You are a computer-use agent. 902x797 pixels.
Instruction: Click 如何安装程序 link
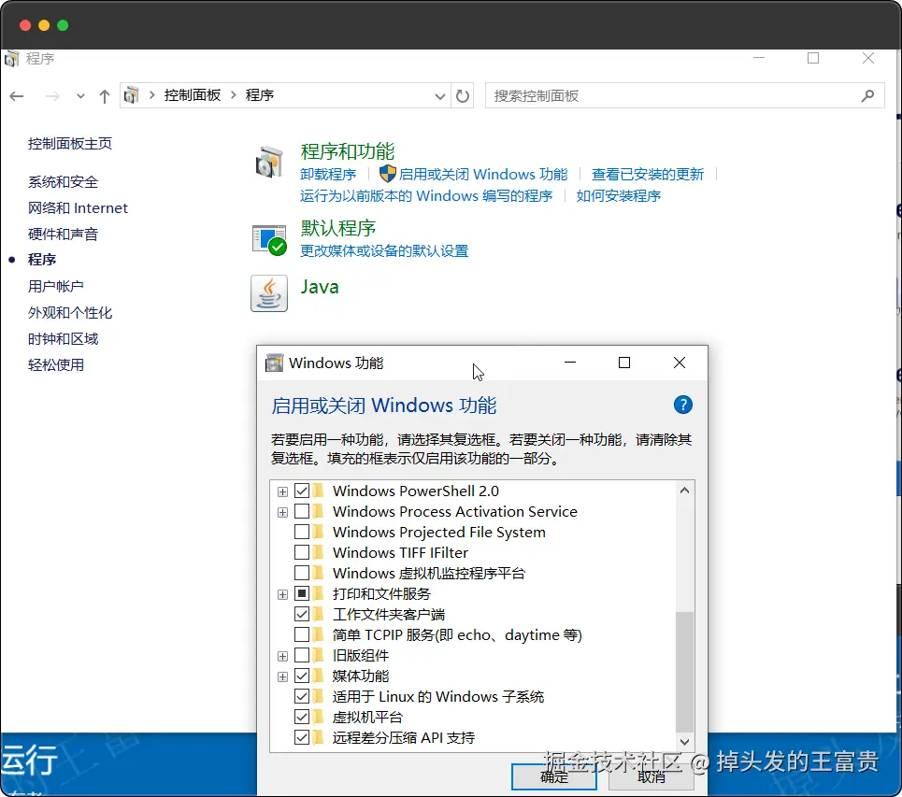click(x=619, y=195)
